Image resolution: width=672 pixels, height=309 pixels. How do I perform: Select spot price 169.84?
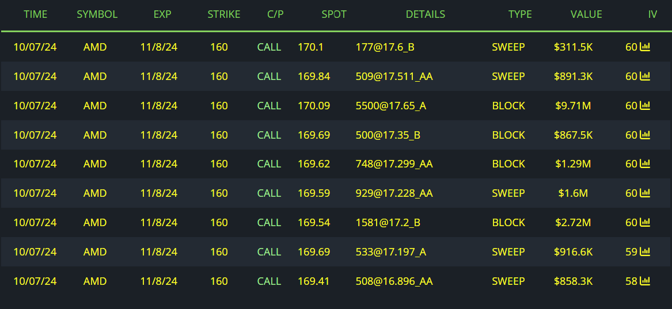coord(314,76)
